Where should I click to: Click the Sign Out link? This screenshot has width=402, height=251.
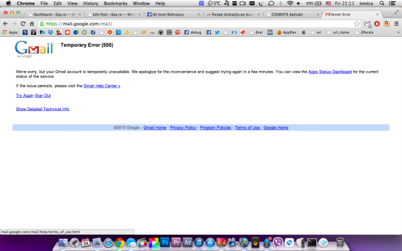43,96
